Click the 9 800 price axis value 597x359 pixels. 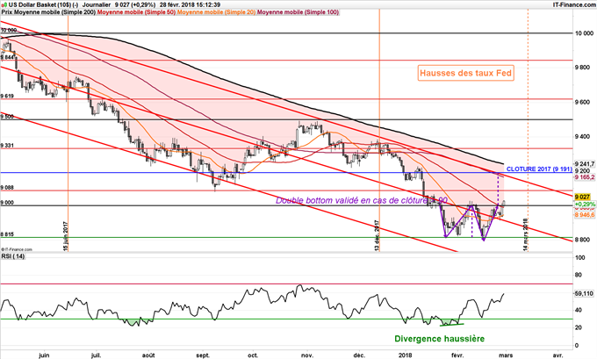(x=583, y=68)
